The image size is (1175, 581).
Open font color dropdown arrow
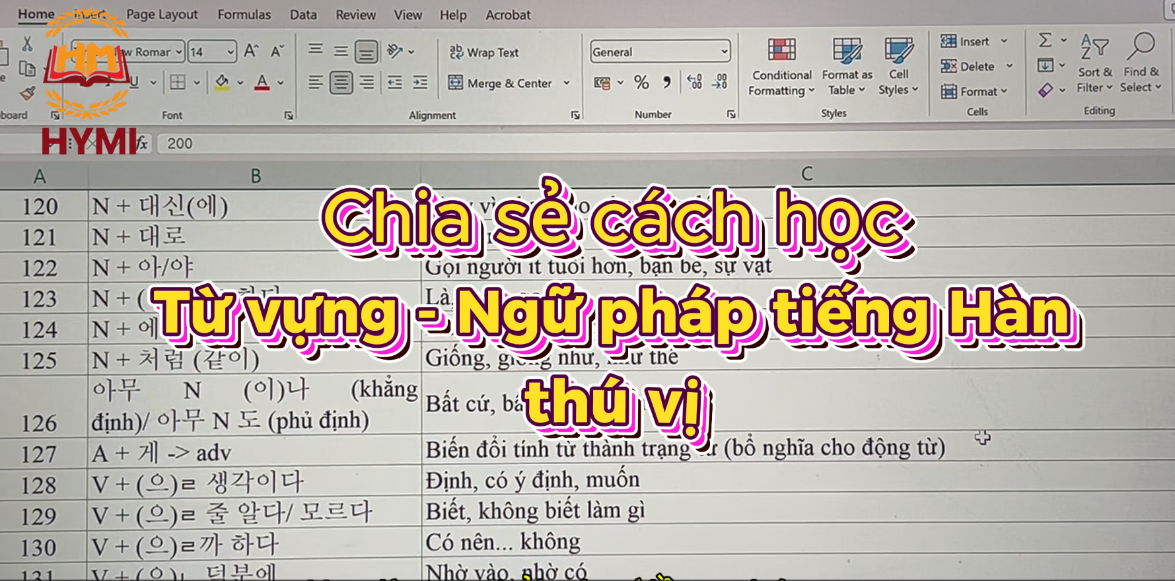[281, 83]
